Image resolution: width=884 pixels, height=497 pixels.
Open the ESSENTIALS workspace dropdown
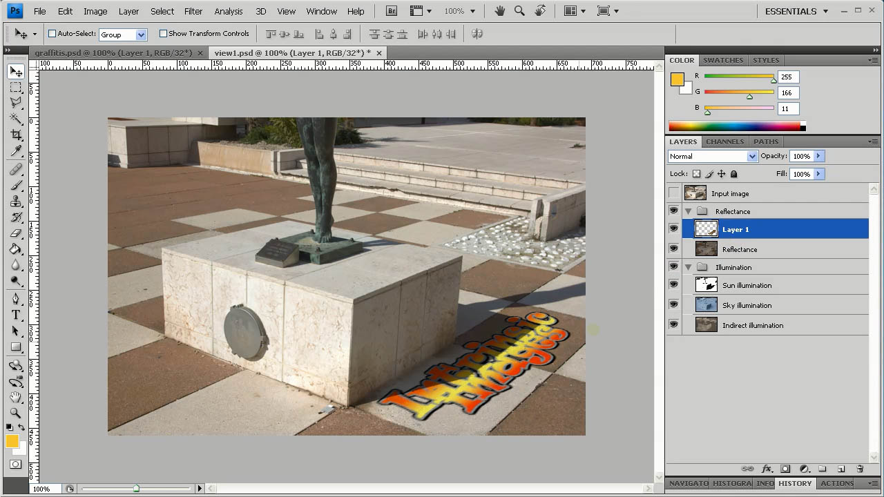coord(796,11)
